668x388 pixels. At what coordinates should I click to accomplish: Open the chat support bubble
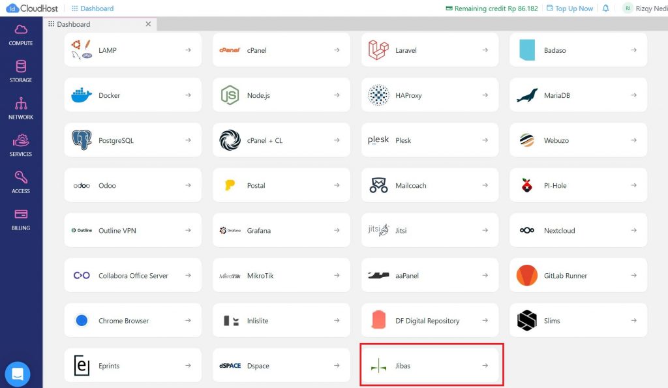coord(16,374)
